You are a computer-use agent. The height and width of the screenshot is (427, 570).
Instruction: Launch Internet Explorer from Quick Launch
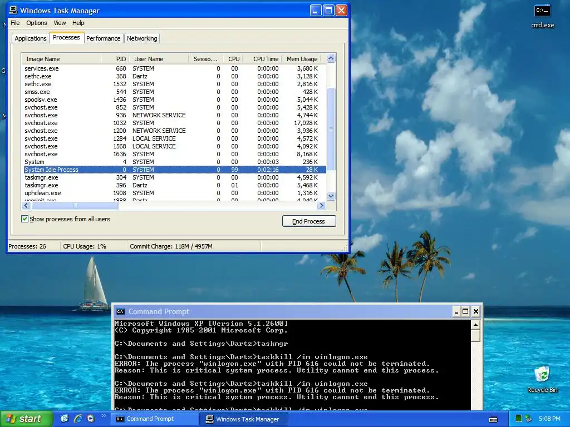77,419
